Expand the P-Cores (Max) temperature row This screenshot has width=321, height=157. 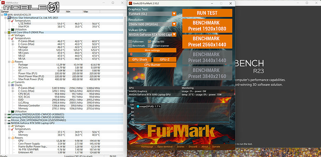click(13, 41)
